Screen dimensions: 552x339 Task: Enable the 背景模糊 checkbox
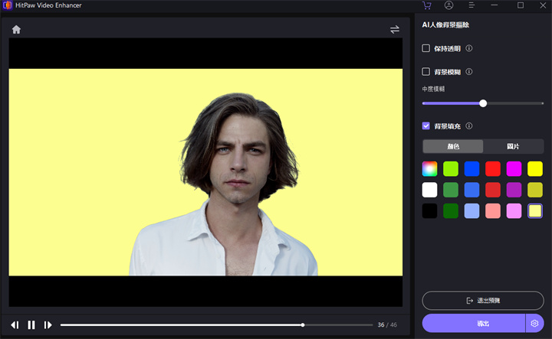click(426, 72)
